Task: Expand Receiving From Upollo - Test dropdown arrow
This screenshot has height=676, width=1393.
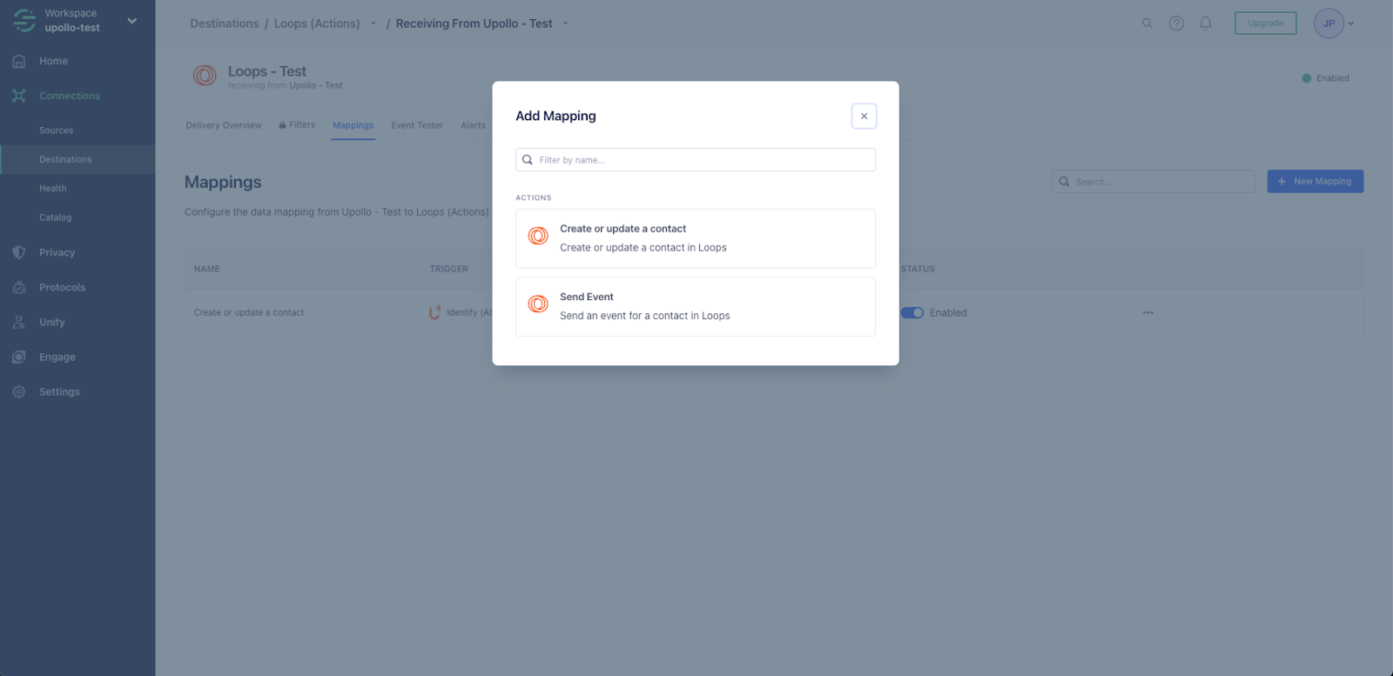Action: (x=566, y=23)
